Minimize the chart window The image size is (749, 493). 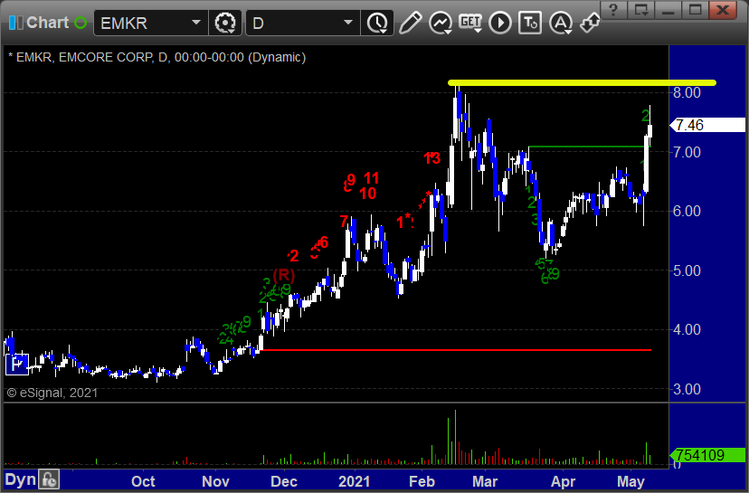(668, 10)
